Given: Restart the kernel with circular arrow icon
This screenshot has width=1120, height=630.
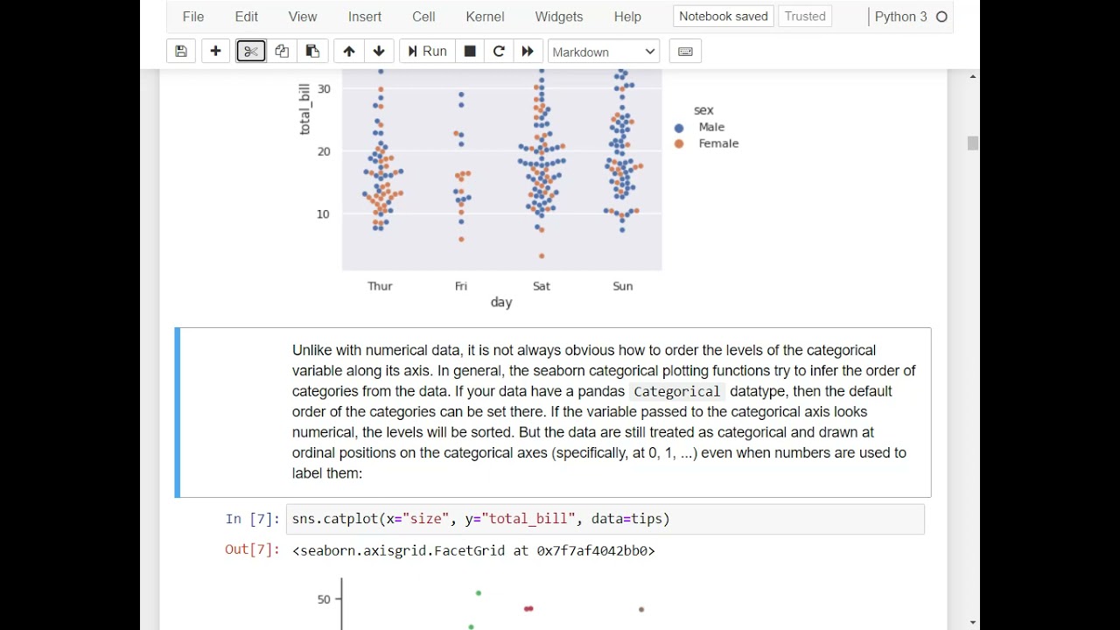Looking at the screenshot, I should point(499,52).
